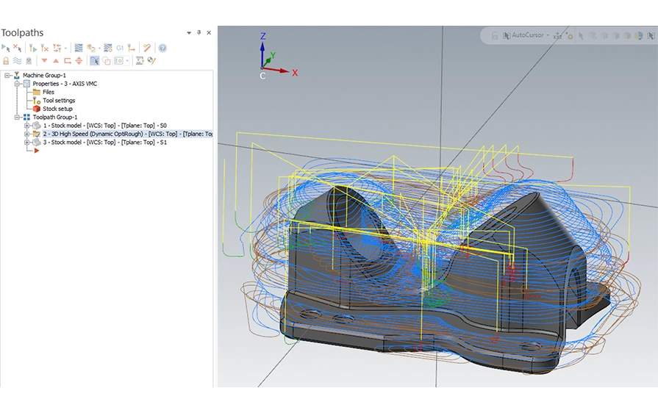
Task: Collapse Properties - 3 - AXIS VMC node
Action: point(17,84)
